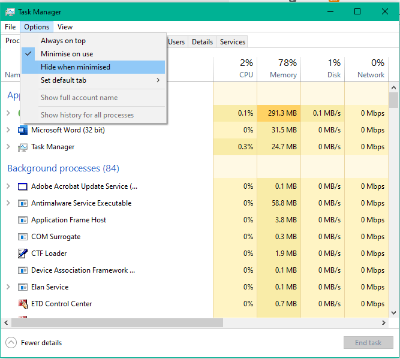400x359 pixels.
Task: Toggle the Always on top option
Action: coord(94,41)
